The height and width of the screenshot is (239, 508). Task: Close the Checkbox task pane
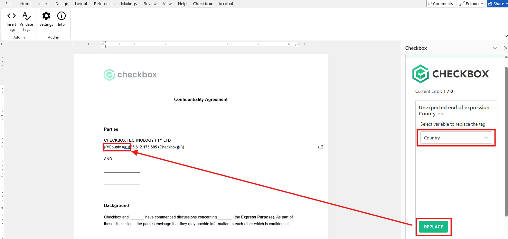[x=505, y=48]
